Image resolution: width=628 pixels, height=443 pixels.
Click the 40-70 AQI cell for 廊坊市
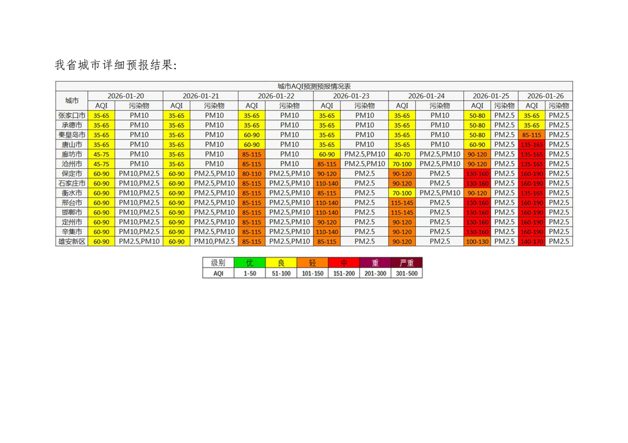[402, 154]
